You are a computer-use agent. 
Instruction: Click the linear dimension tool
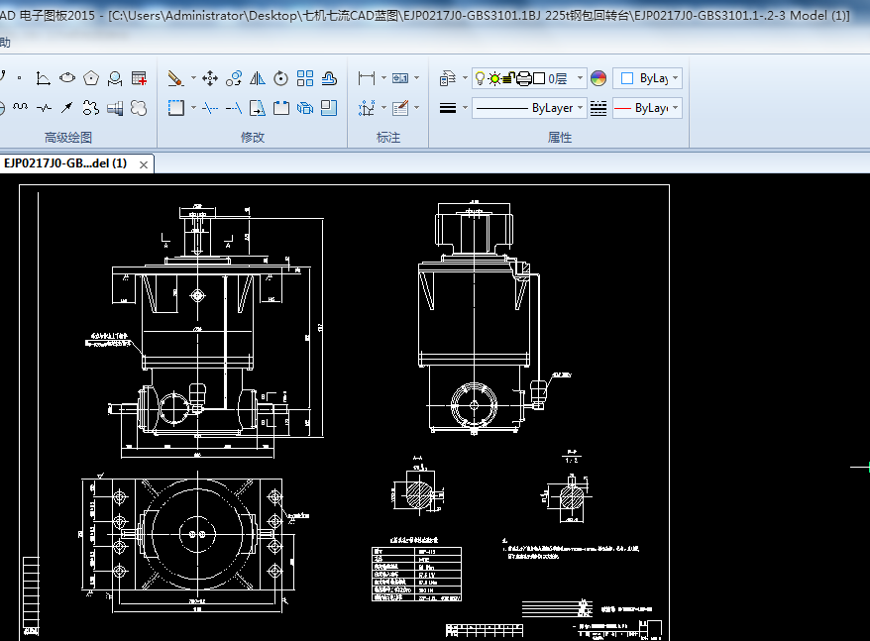(x=367, y=78)
